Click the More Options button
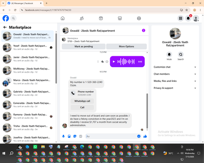 pyautogui.click(x=126, y=46)
